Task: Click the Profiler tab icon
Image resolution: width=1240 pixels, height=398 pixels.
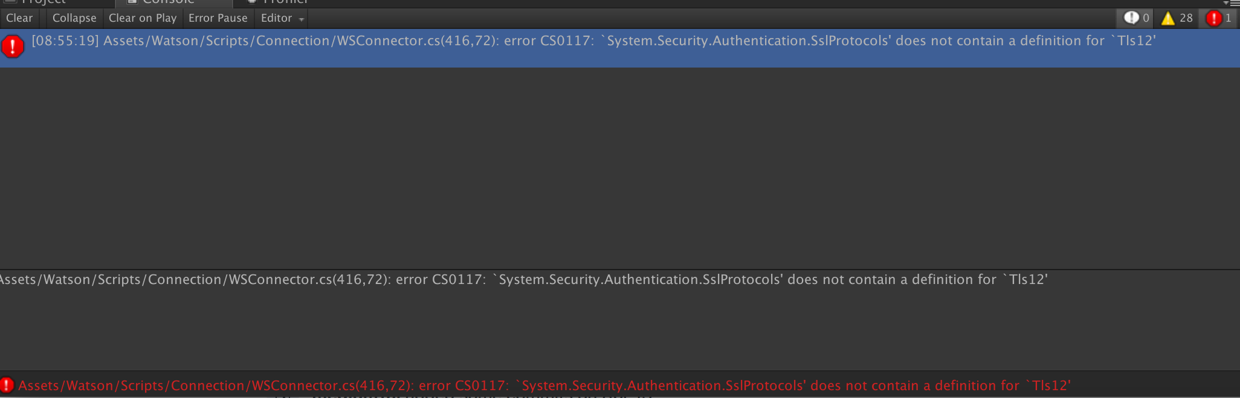Action: (251, 2)
